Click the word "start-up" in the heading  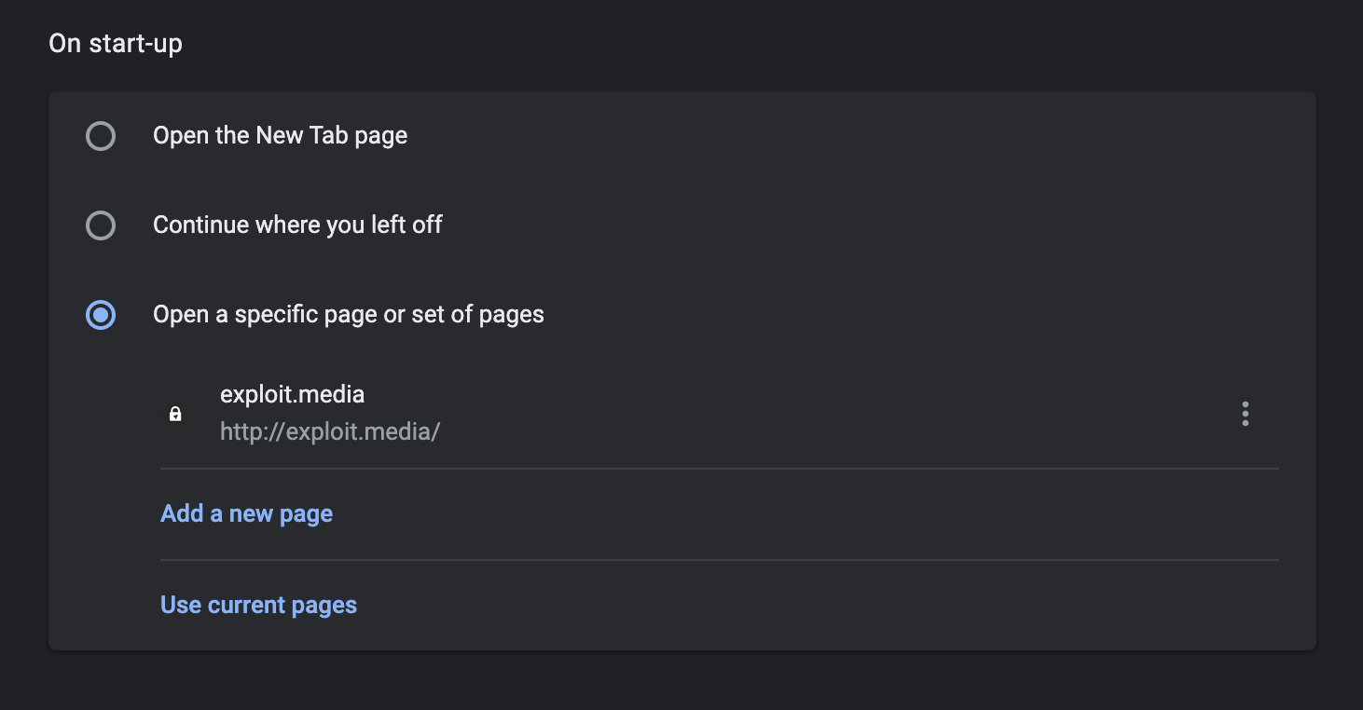click(134, 43)
